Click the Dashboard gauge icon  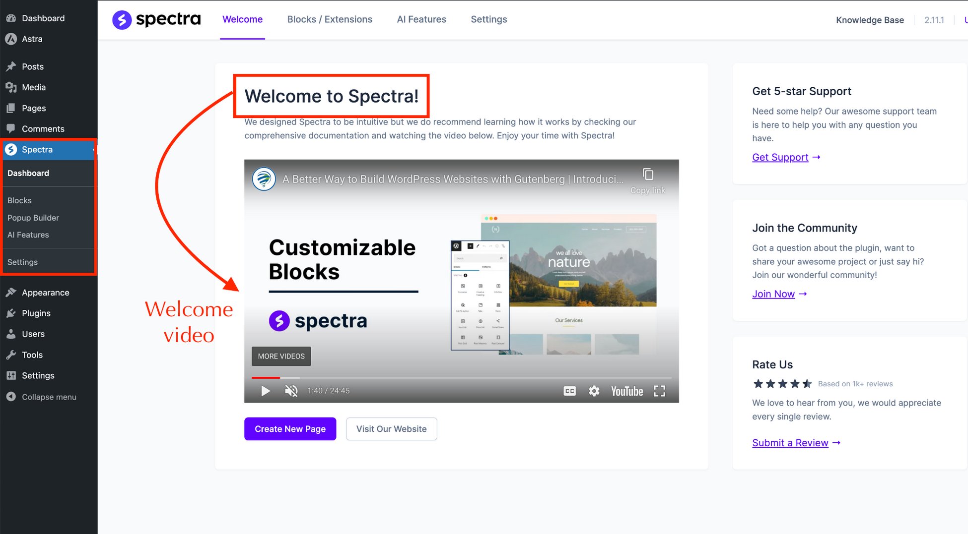click(11, 18)
